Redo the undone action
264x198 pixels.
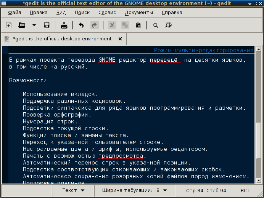tap(95, 25)
